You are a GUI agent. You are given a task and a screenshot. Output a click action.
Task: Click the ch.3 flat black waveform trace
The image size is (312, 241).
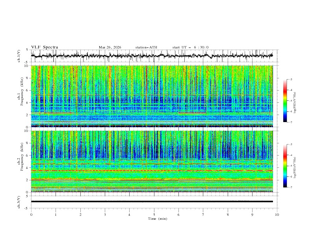pos(152,202)
